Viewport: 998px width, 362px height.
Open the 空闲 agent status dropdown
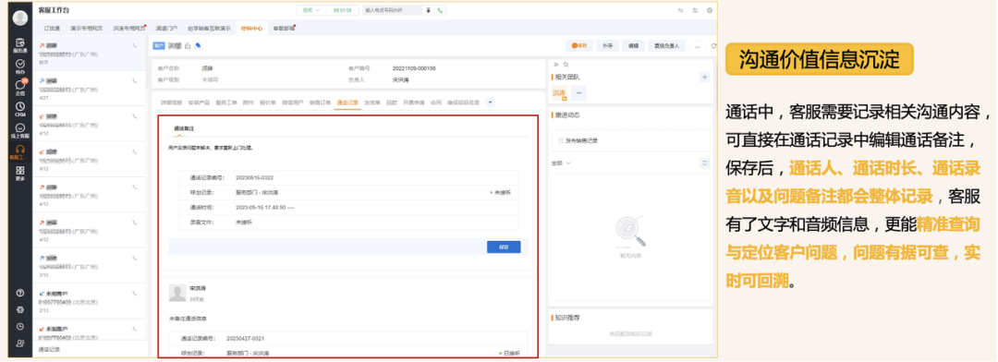312,10
